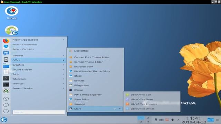Click Recent Contacts entry
This screenshot has height=124, width=221.
[x=39, y=49]
